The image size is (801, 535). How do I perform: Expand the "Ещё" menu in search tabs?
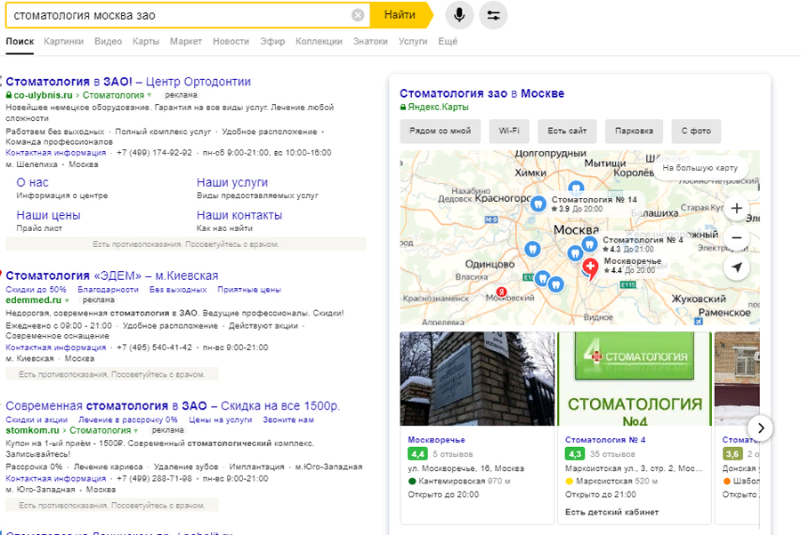tap(448, 42)
